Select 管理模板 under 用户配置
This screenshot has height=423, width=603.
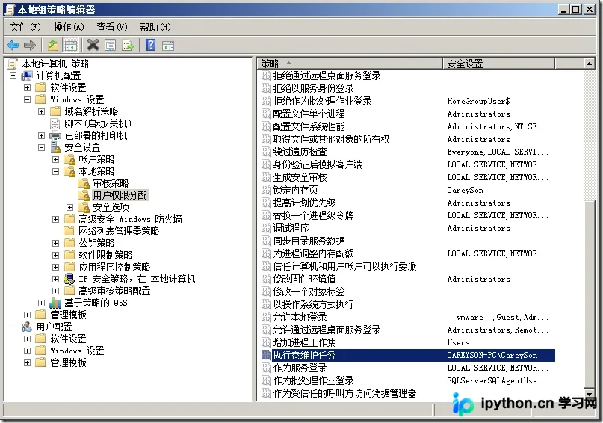(69, 362)
